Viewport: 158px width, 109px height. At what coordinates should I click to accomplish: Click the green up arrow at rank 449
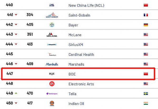16,94
